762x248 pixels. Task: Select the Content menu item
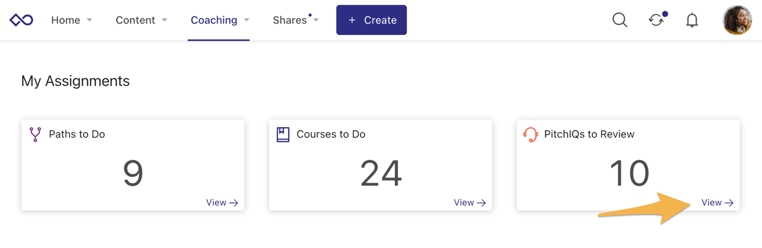135,20
